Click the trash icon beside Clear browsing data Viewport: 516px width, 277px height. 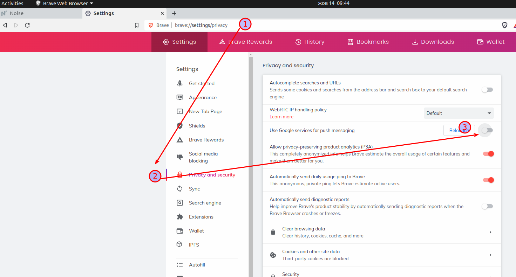tap(273, 232)
